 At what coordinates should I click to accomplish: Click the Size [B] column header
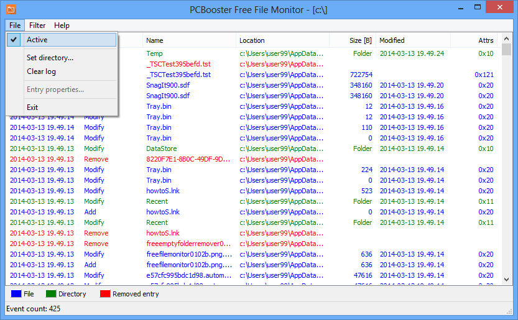click(x=352, y=40)
